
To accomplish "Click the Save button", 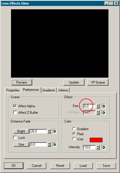I will coord(106,166).
